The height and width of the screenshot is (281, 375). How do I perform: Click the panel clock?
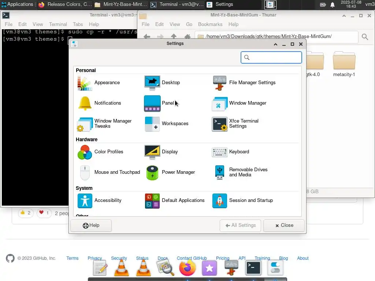tap(351, 4)
